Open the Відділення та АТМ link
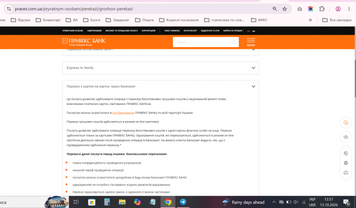The width and height of the screenshot is (356, 208). pyautogui.click(x=210, y=31)
